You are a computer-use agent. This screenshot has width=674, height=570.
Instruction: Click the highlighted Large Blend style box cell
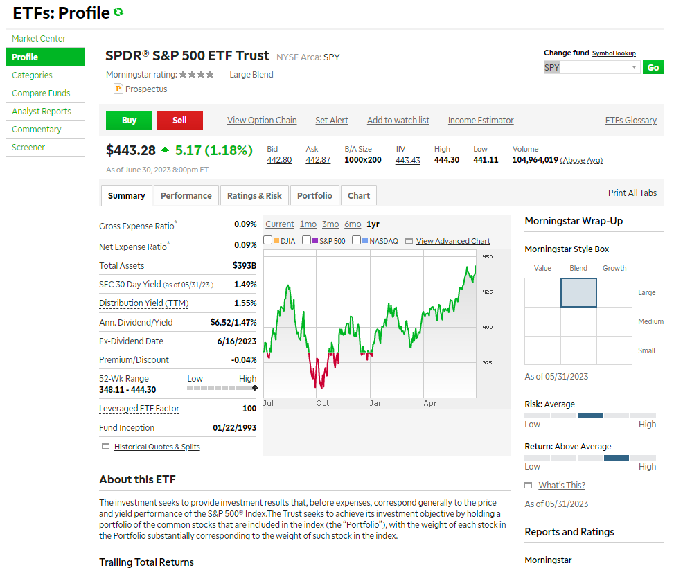coord(578,292)
